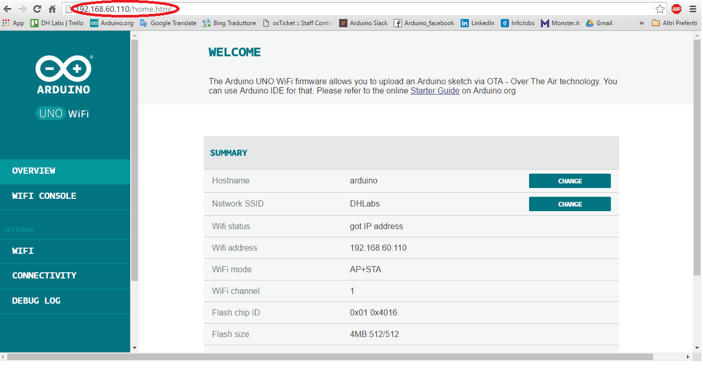Image resolution: width=703 pixels, height=374 pixels.
Task: Open the Apps shortcut in the bookmarks bar
Action: (x=13, y=23)
